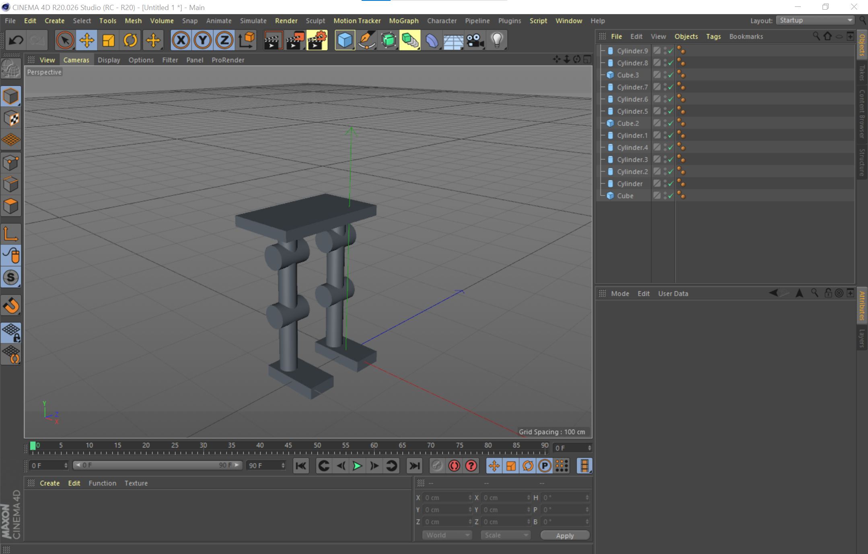
Task: Click the Live Selection arrow tool
Action: pos(65,40)
